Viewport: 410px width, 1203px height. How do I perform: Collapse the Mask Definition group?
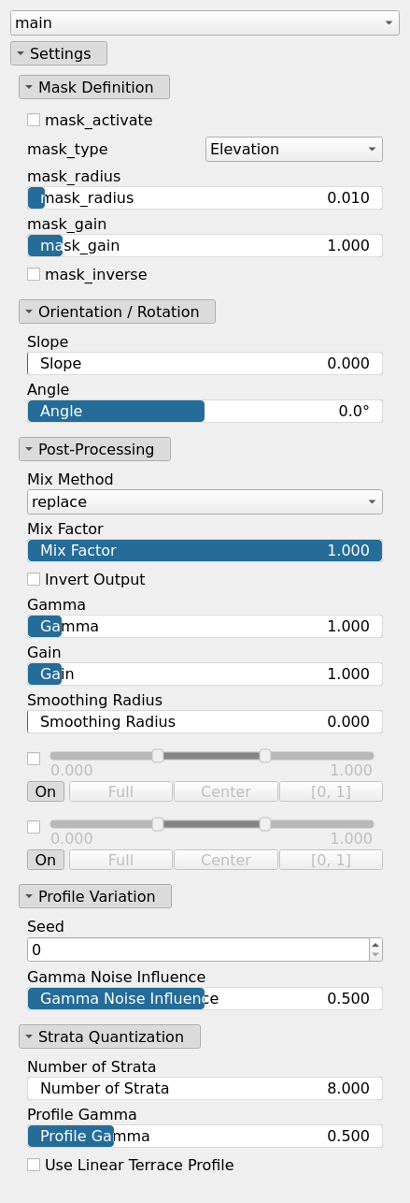pyautogui.click(x=94, y=87)
